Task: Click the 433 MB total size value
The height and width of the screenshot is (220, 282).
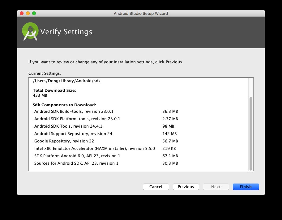Action: (40, 95)
